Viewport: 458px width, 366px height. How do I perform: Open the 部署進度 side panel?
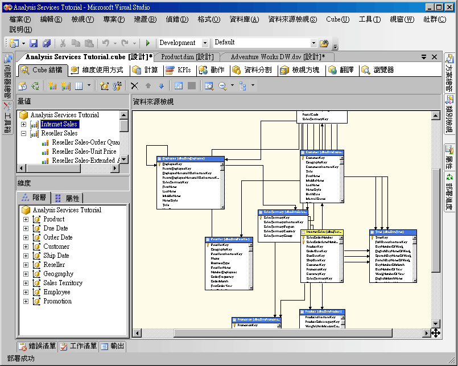(449, 191)
